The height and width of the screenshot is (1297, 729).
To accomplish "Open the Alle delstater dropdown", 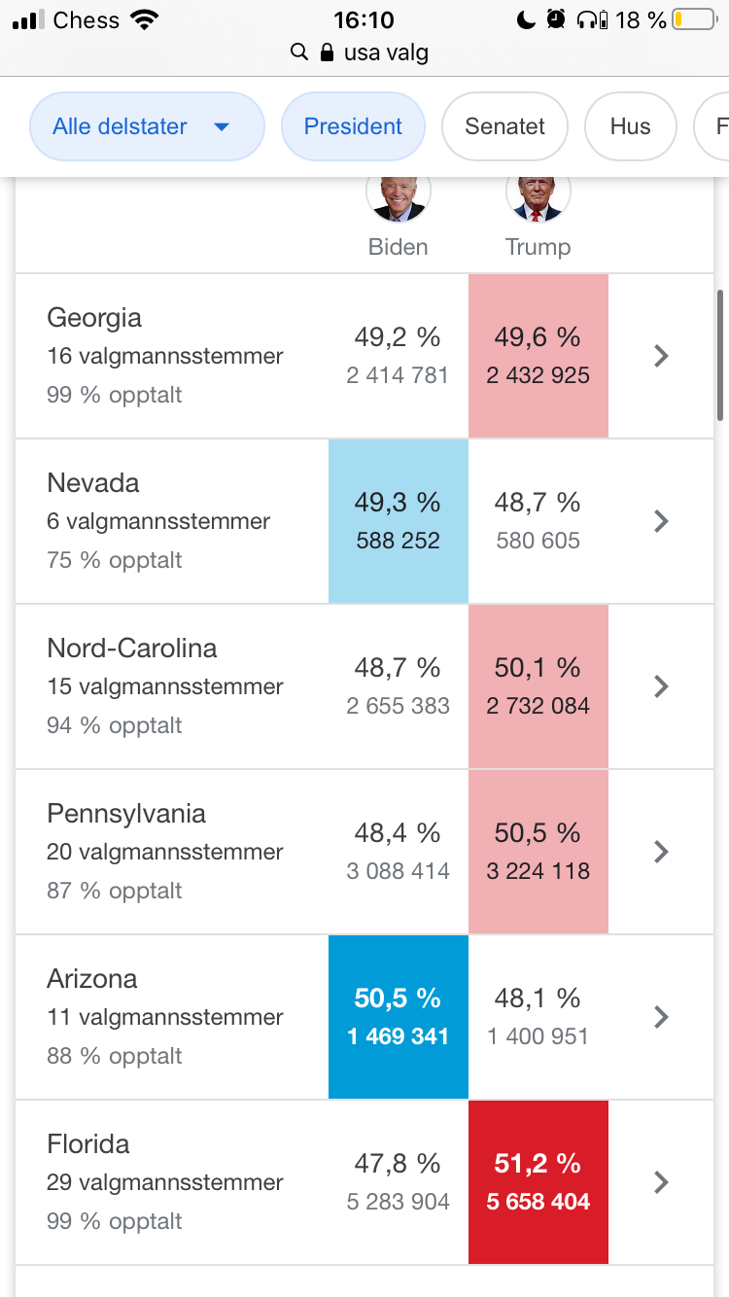I will pyautogui.click(x=147, y=126).
